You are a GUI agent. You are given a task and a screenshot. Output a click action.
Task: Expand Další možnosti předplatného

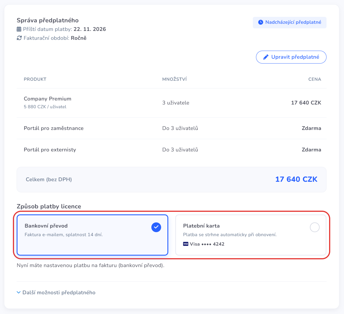tap(56, 293)
